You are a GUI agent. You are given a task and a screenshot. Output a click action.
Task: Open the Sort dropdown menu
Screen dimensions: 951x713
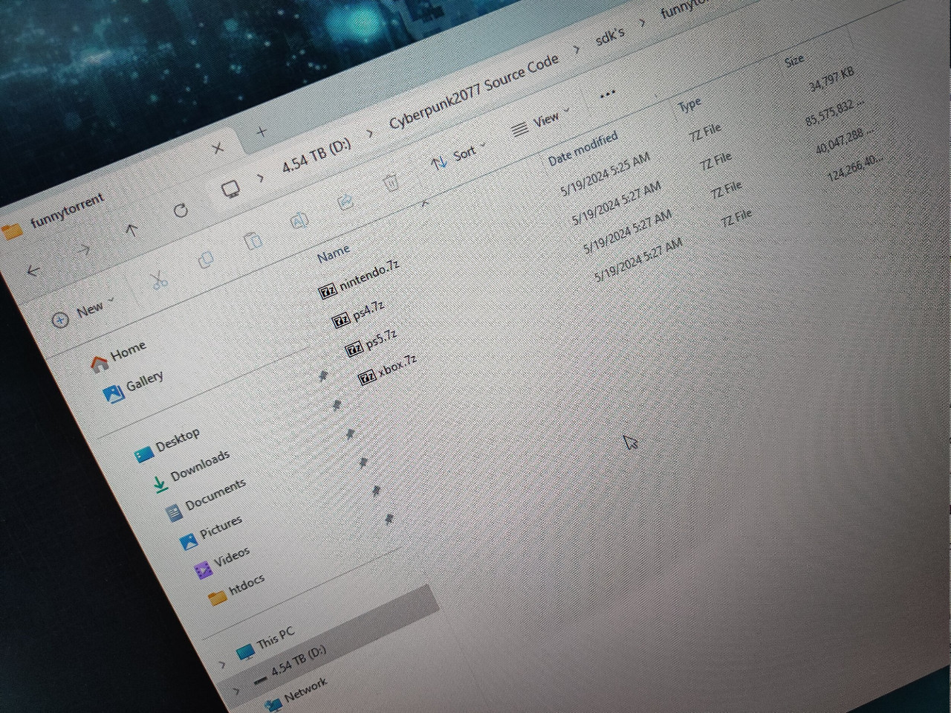[459, 155]
